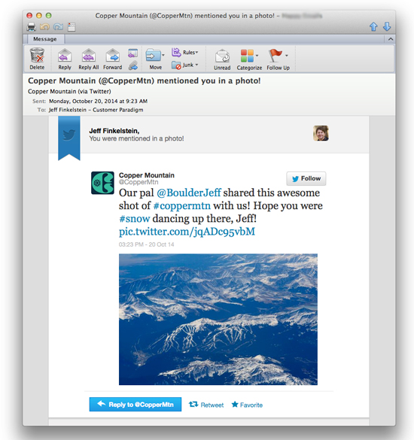Open the #coppermtn hashtag link
414x440 pixels.
(182, 205)
